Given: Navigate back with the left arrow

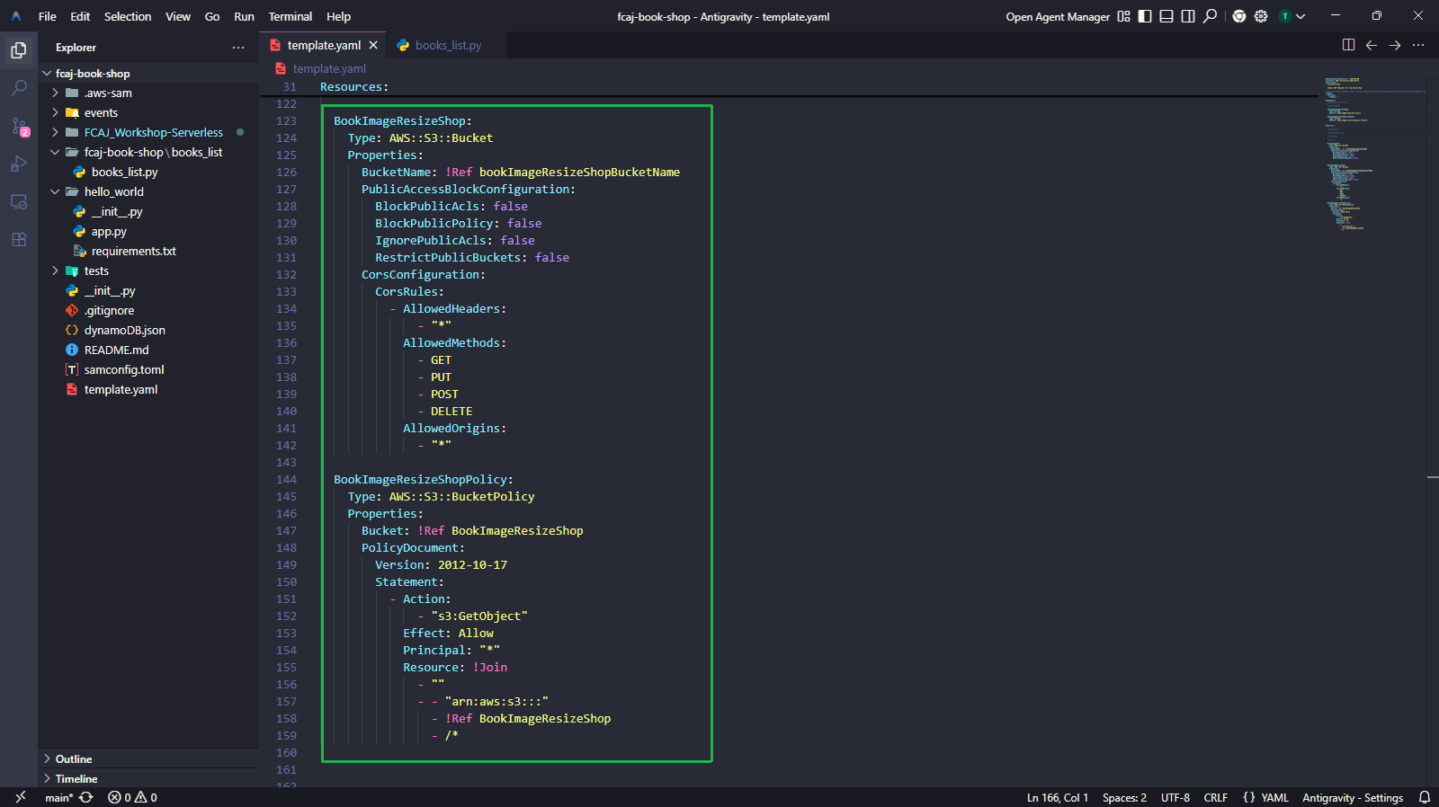Looking at the screenshot, I should [1372, 45].
